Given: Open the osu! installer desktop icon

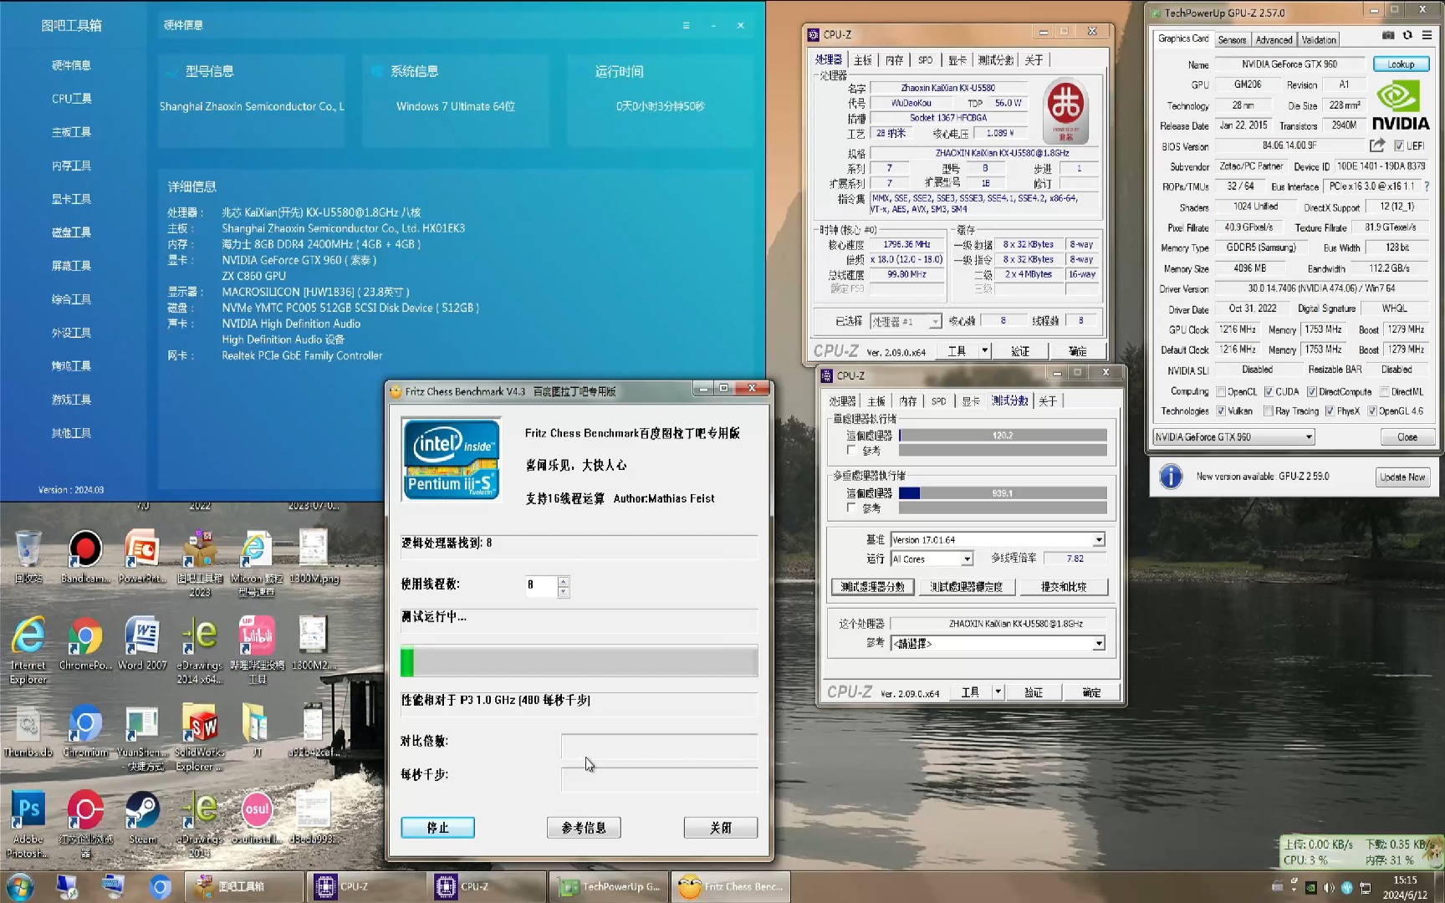Looking at the screenshot, I should pyautogui.click(x=256, y=817).
